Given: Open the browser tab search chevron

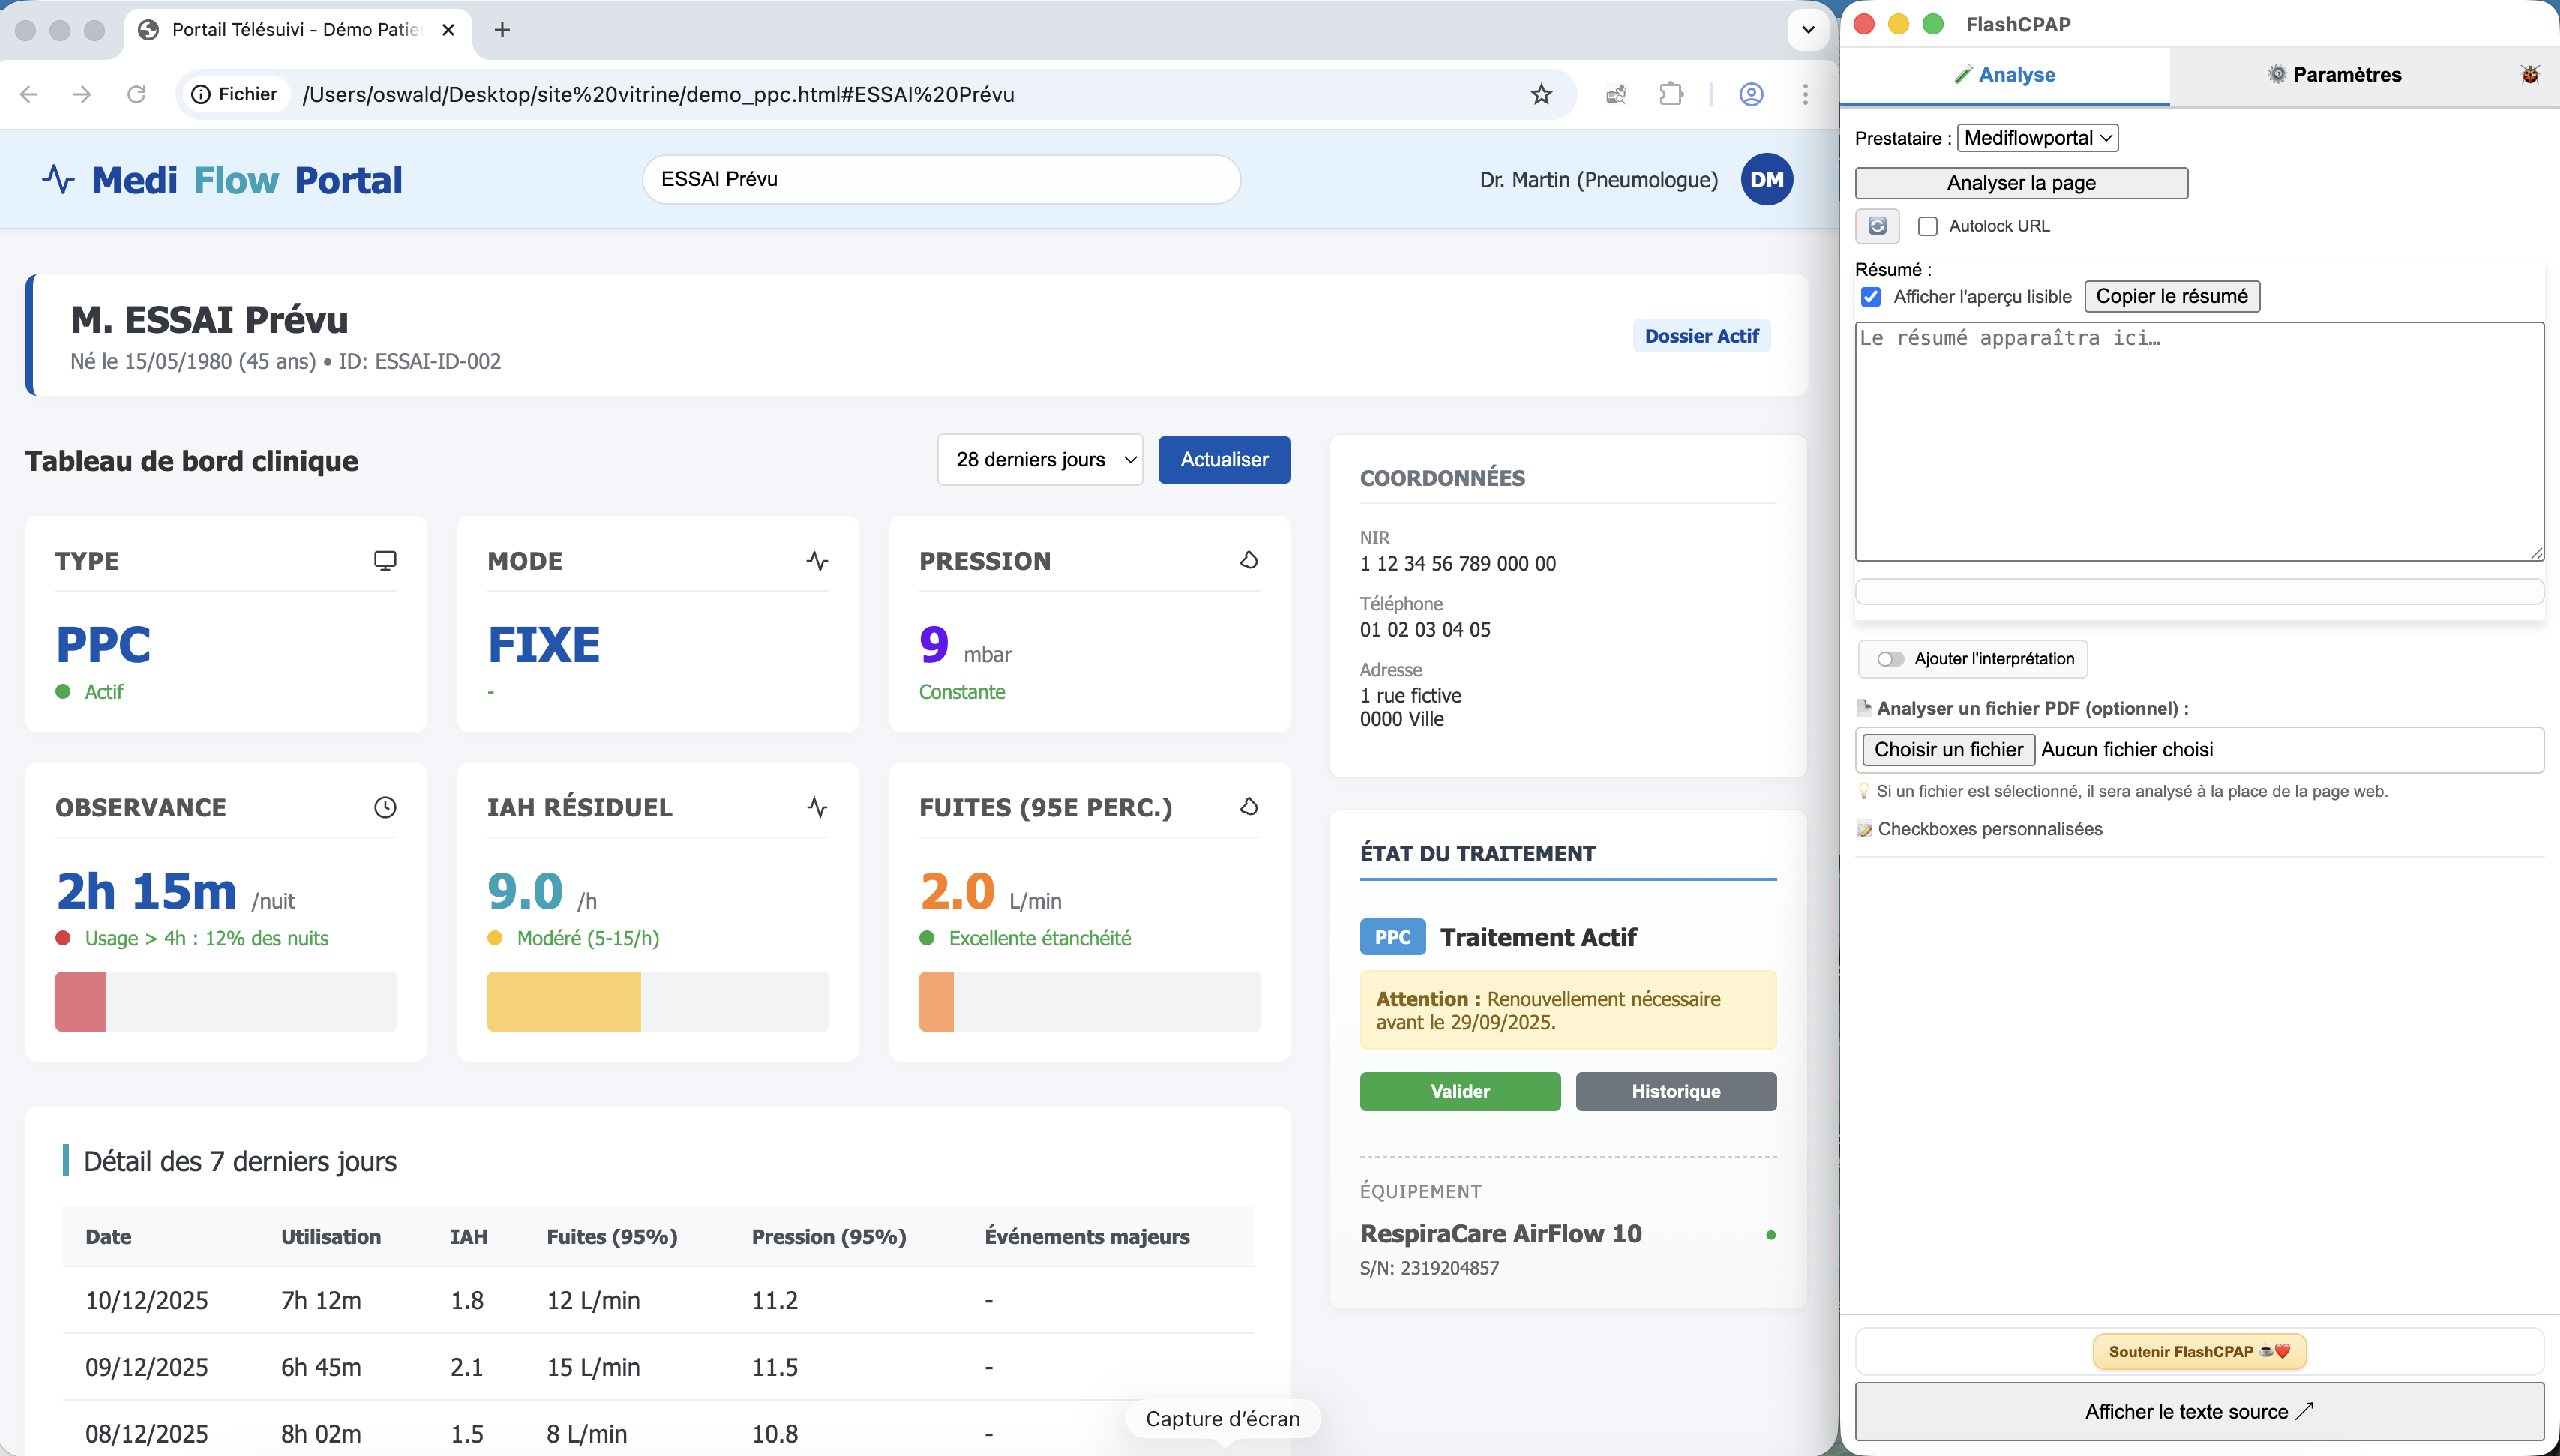Looking at the screenshot, I should (1807, 30).
